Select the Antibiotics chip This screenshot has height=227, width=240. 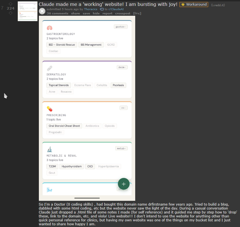[x=92, y=126]
